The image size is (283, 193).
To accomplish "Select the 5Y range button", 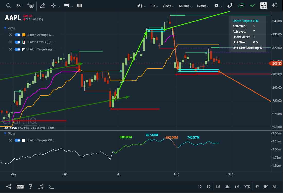I will click(266, 187).
